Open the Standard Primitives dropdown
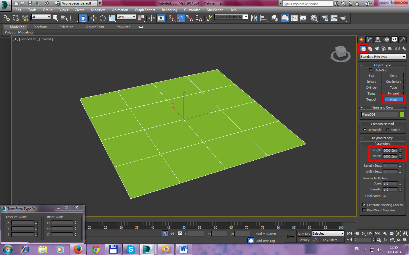 tap(383, 57)
